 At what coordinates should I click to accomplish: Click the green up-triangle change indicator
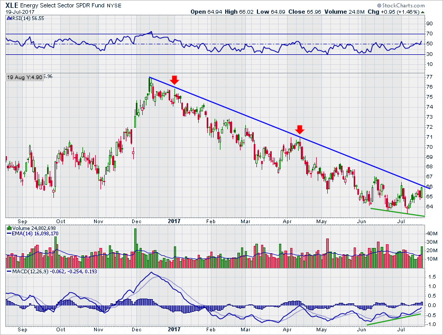(x=423, y=12)
